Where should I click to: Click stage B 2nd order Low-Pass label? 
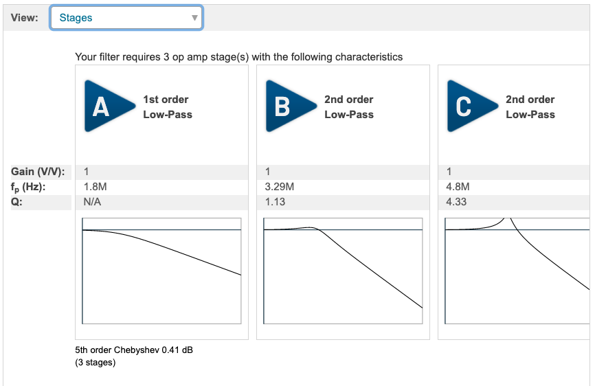click(348, 106)
